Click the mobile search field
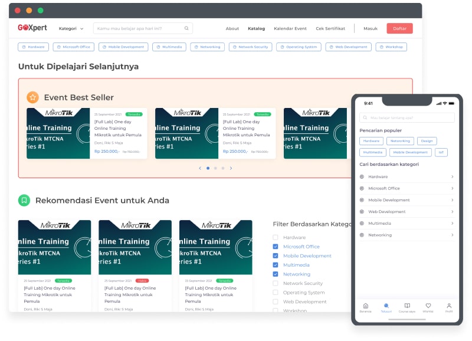 point(407,118)
